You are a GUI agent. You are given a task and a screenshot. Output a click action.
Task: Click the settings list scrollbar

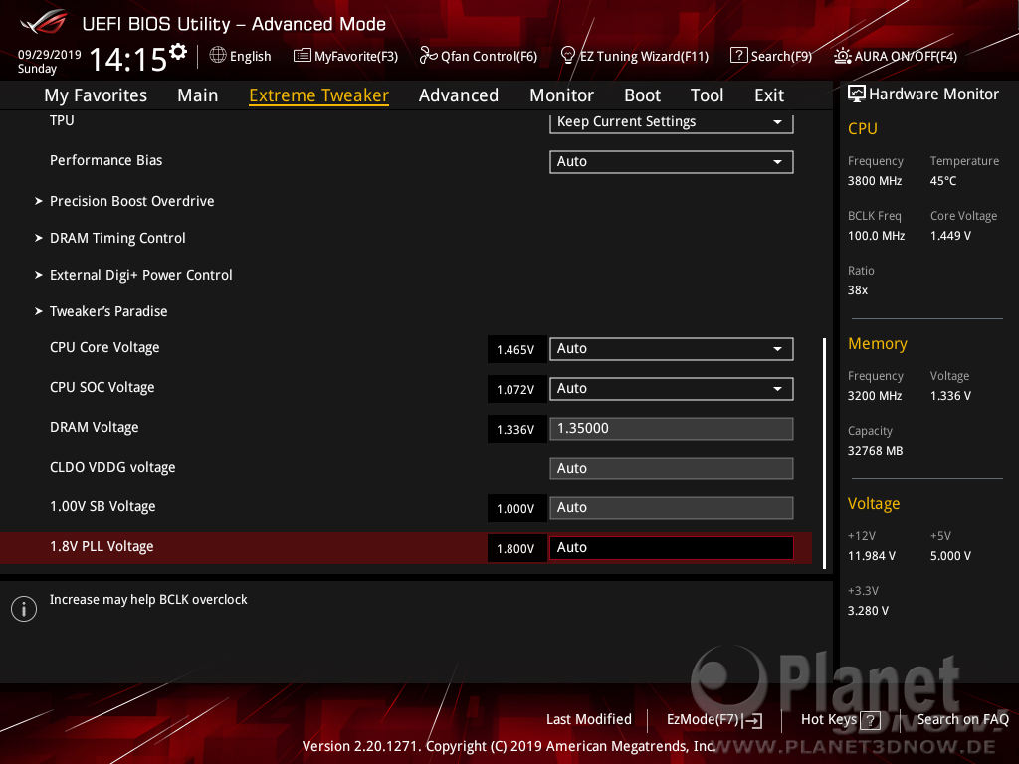(x=824, y=453)
